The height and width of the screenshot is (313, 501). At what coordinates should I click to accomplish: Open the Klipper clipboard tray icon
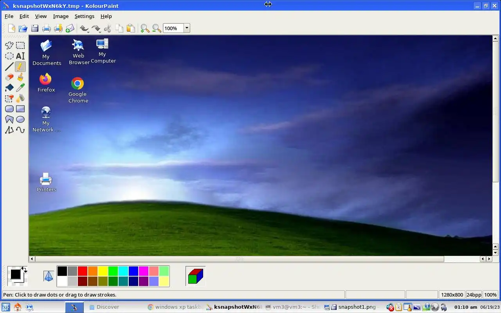399,307
